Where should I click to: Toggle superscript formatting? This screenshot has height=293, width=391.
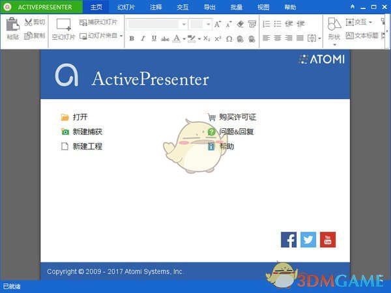(x=218, y=38)
